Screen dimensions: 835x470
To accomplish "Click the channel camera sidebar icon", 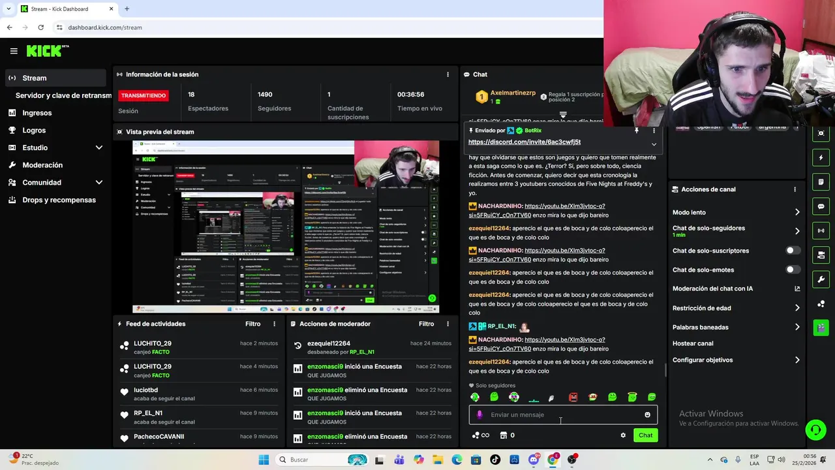I will 821,255.
